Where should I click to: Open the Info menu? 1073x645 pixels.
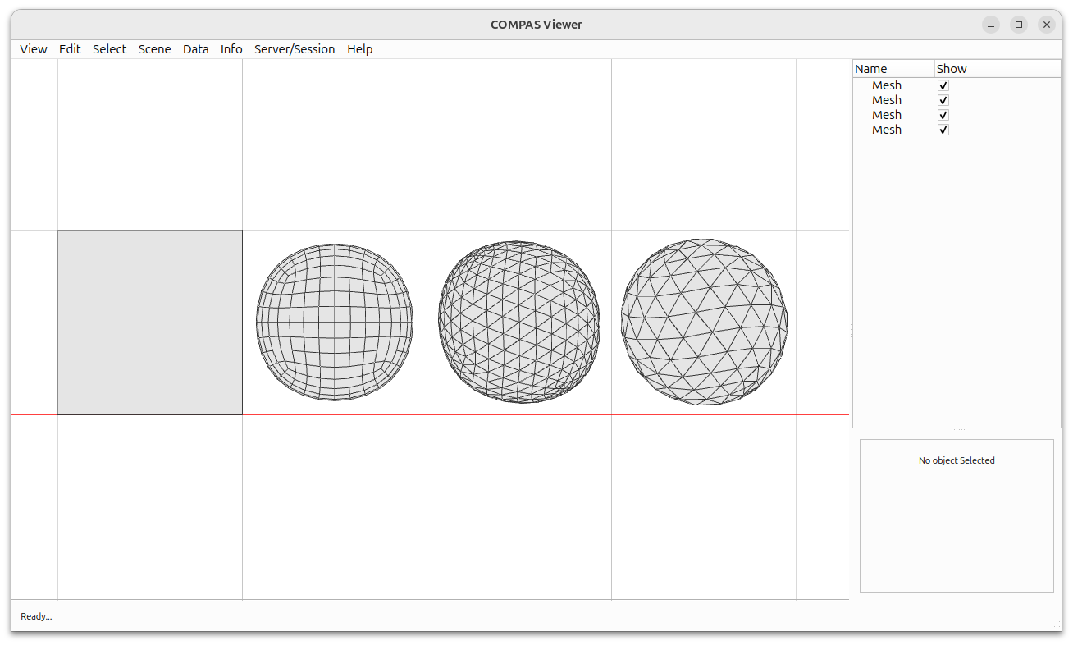[231, 49]
